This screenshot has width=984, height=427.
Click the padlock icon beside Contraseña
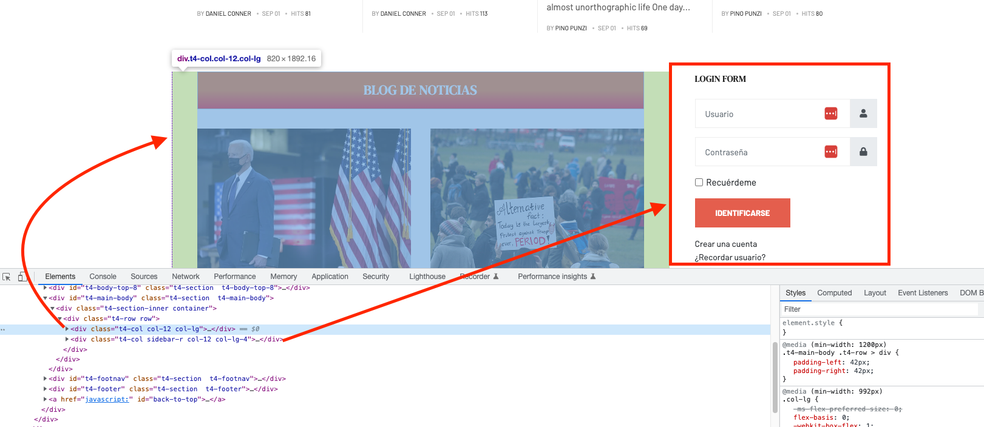tap(863, 152)
